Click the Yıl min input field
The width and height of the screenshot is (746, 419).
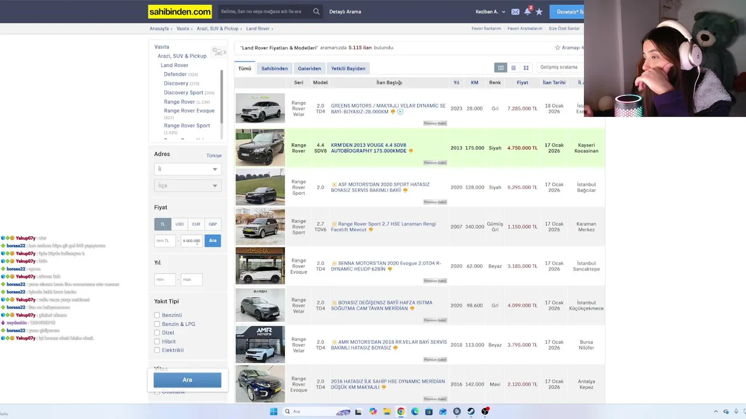click(165, 279)
